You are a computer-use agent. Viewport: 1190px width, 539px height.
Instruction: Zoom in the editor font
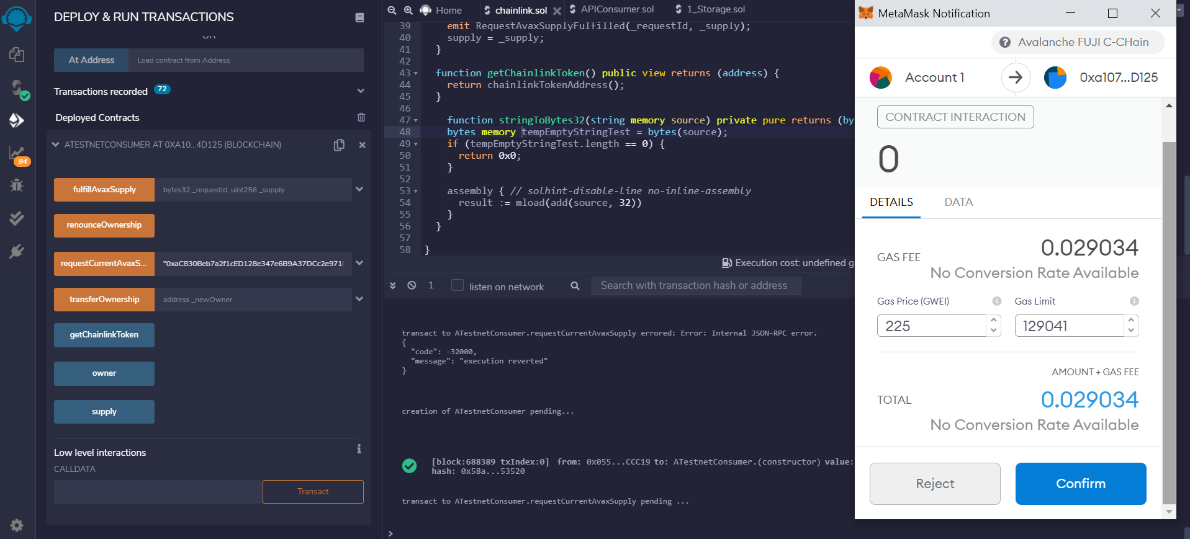[408, 10]
